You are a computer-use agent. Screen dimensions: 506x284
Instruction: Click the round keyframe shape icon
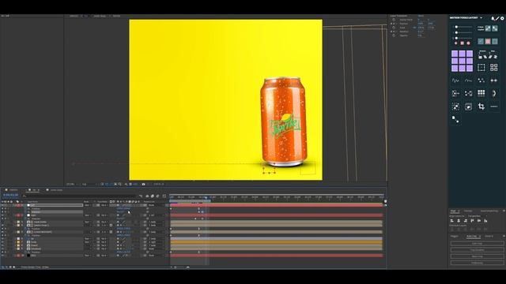(x=468, y=43)
